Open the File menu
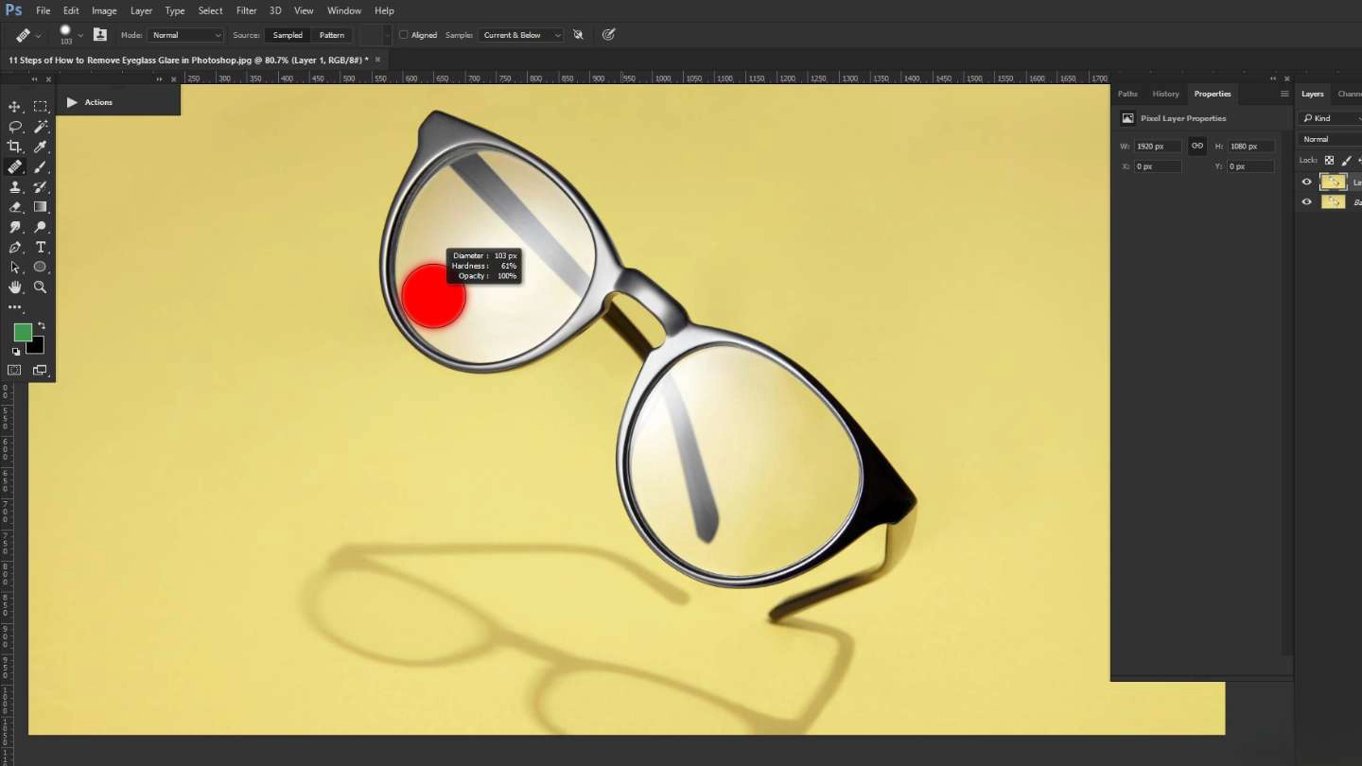The width and height of the screenshot is (1362, 766). (43, 10)
